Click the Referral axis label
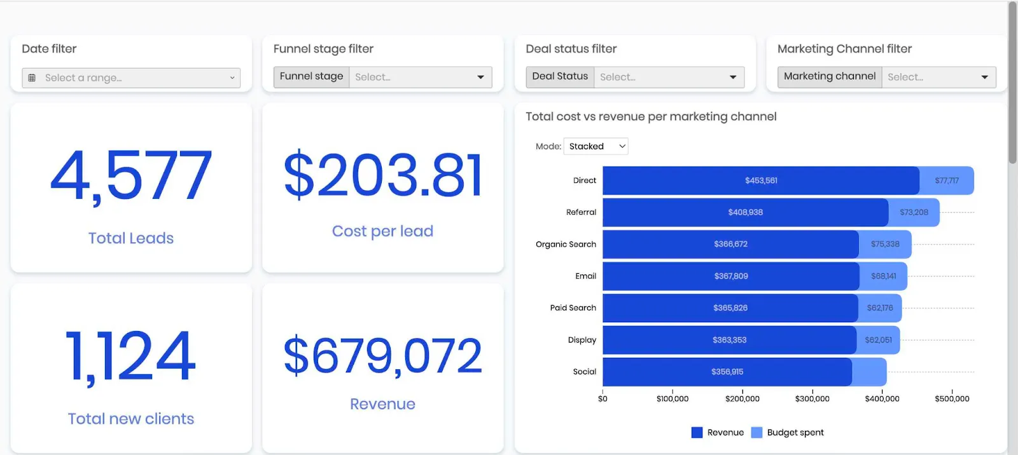 click(581, 212)
